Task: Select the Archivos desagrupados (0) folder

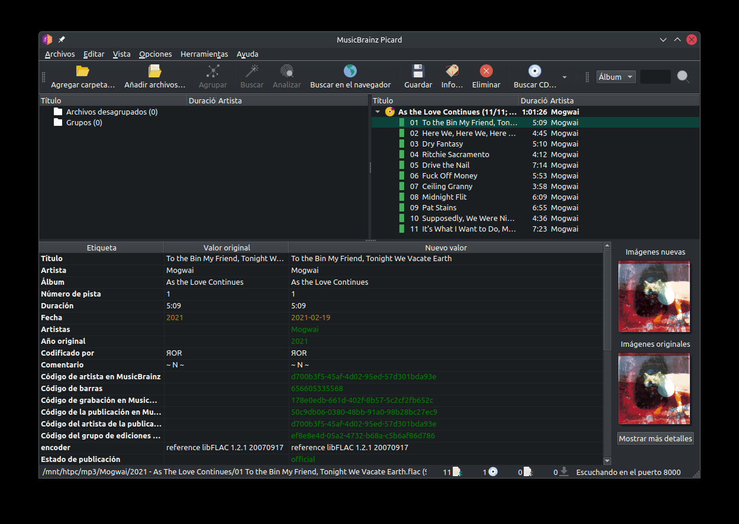Action: [111, 112]
